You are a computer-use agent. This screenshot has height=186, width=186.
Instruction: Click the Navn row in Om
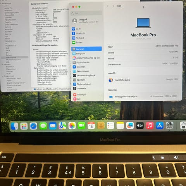click(143, 46)
